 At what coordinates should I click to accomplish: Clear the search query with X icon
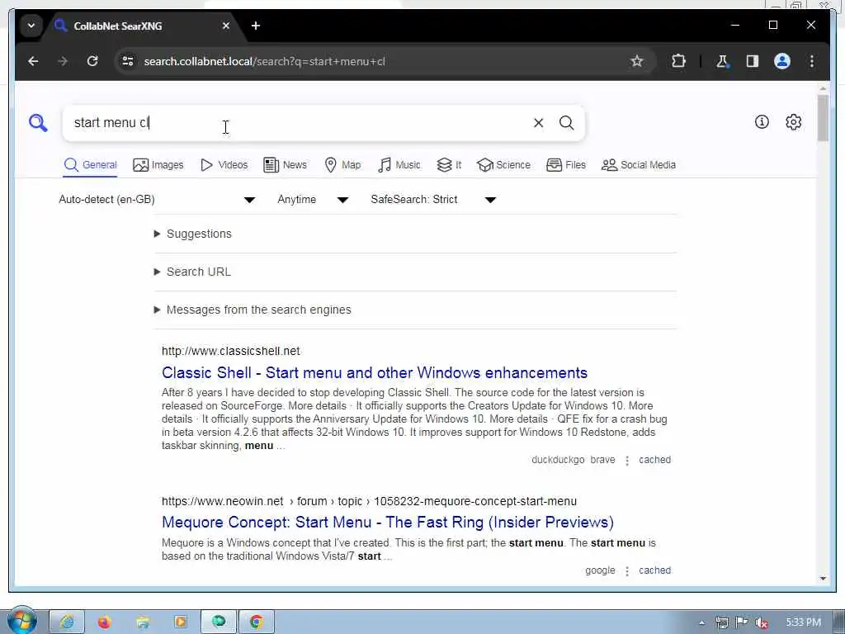538,123
